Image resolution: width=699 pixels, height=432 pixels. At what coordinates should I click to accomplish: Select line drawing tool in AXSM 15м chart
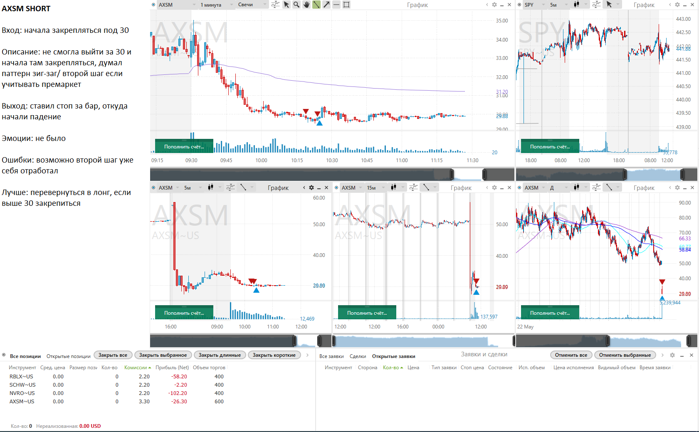click(x=426, y=188)
